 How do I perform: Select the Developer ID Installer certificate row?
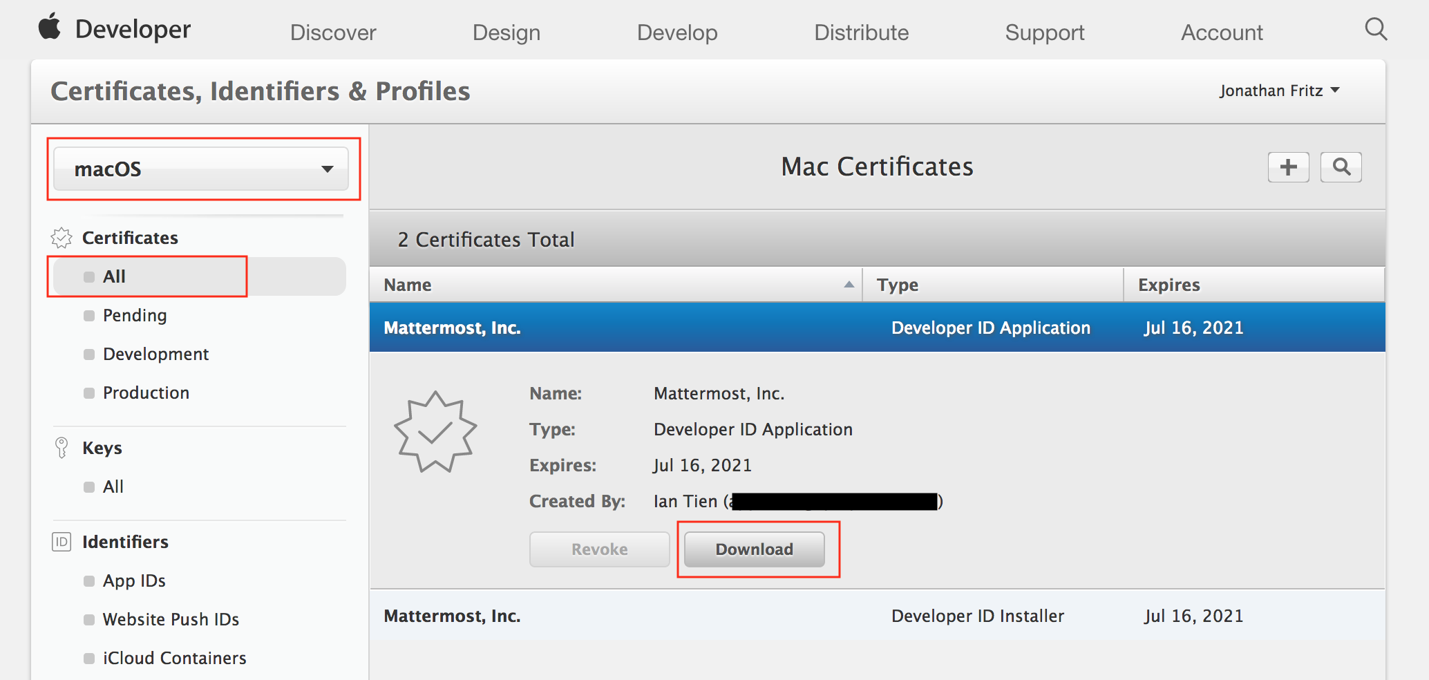point(876,616)
